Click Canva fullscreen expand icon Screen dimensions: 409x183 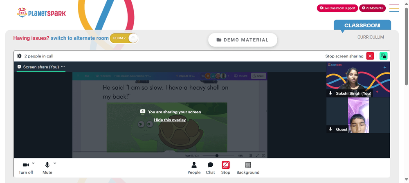point(257,155)
